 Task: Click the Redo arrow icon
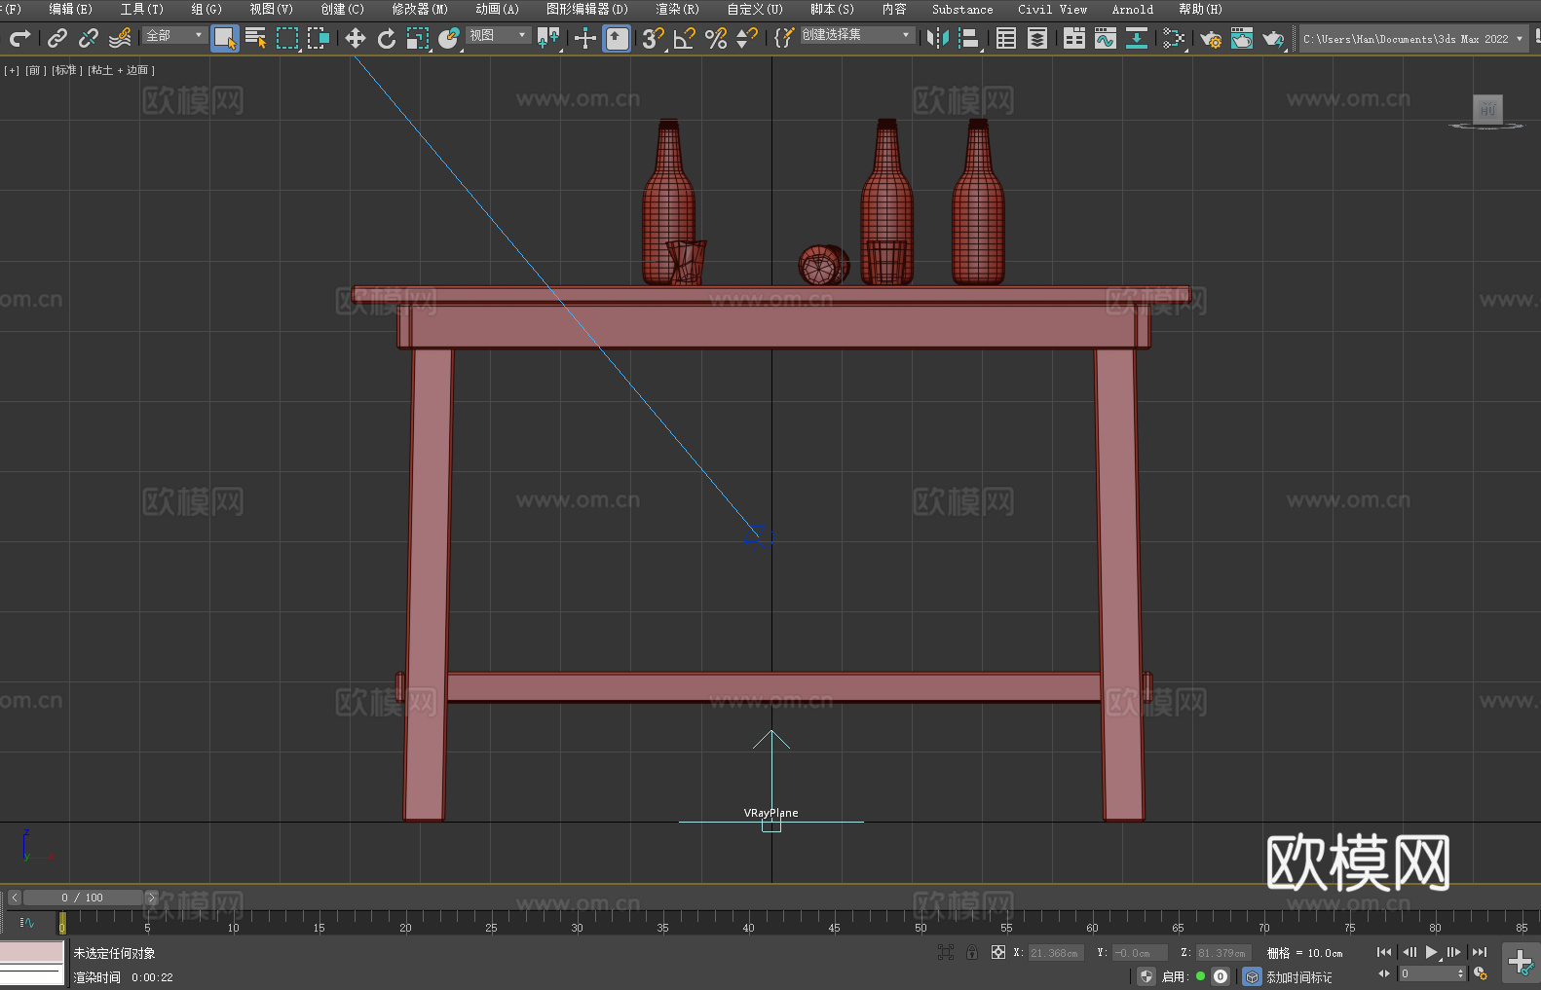pos(19,38)
